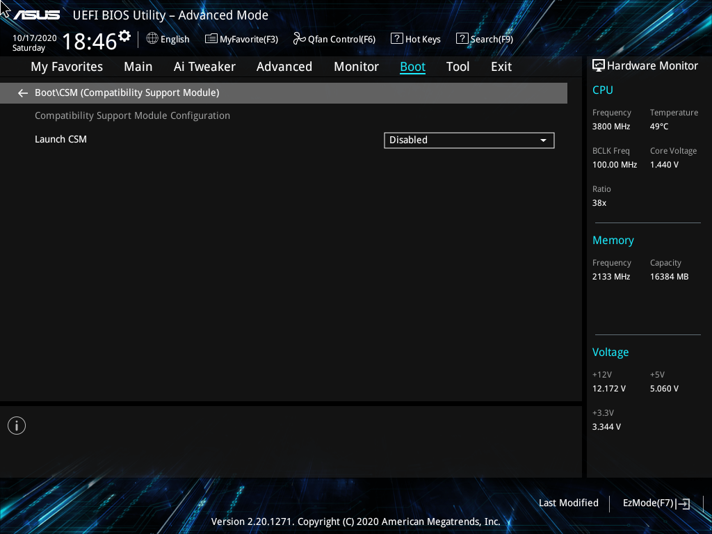
Task: Click CPU frequency value 3800 MHz
Action: pyautogui.click(x=611, y=127)
